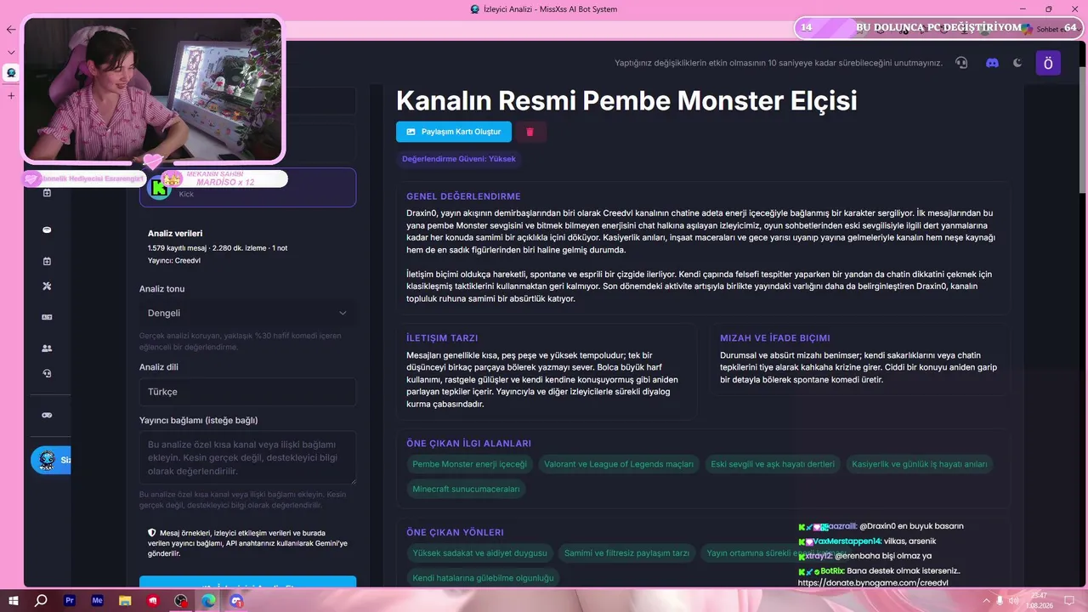1088x612 pixels.
Task: Open the users group icon in the sidebar
Action: pyautogui.click(x=47, y=348)
